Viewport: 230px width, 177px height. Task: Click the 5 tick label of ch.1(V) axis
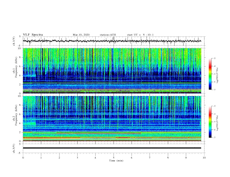pos(20,37)
